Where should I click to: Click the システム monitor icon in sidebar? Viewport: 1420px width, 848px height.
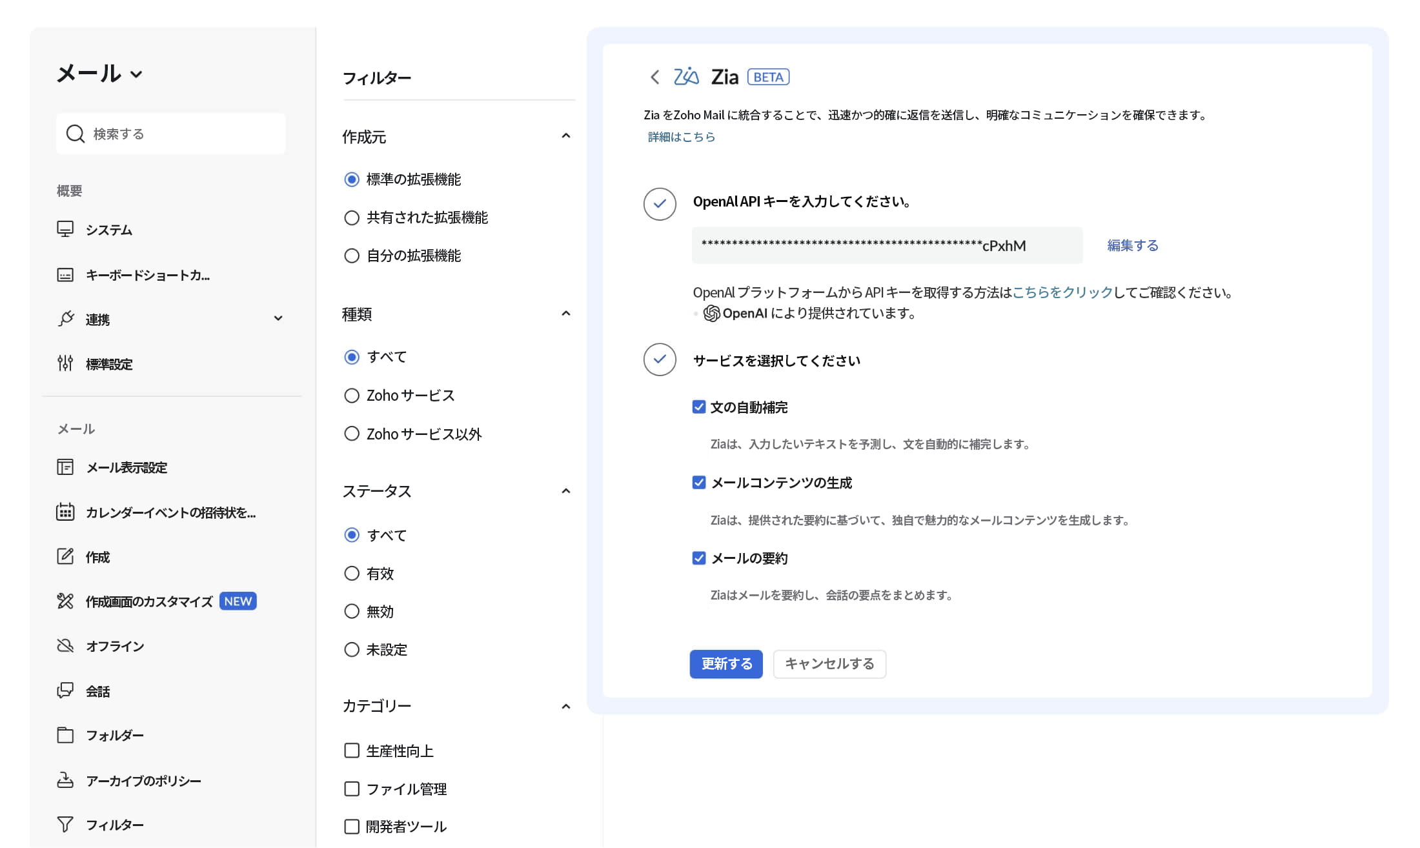65,229
